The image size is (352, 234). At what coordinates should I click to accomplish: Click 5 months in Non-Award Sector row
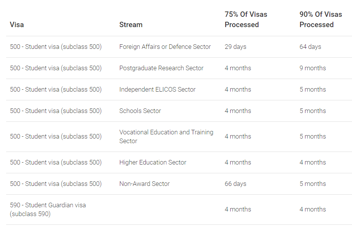[313, 184]
